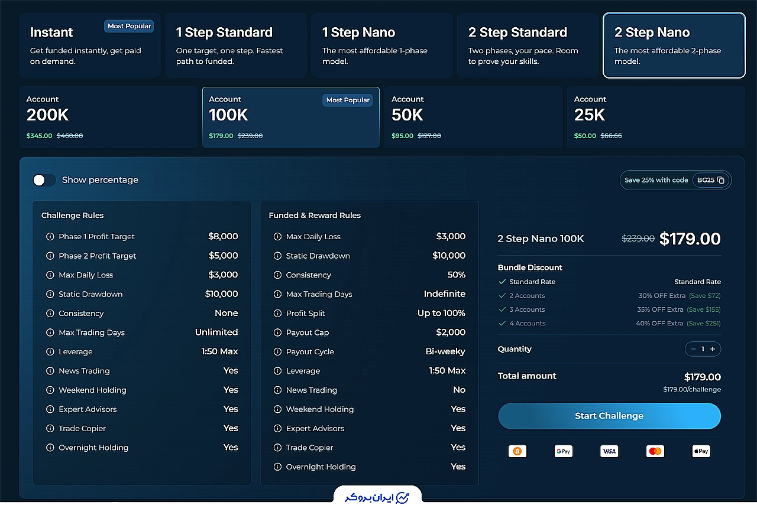Screen dimensions: 757x512
Task: Click the "$8,000" Phase 1 target value
Action: point(223,237)
